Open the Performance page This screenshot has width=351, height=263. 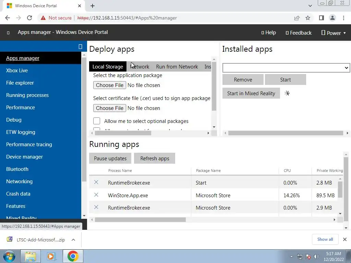[x=21, y=107]
